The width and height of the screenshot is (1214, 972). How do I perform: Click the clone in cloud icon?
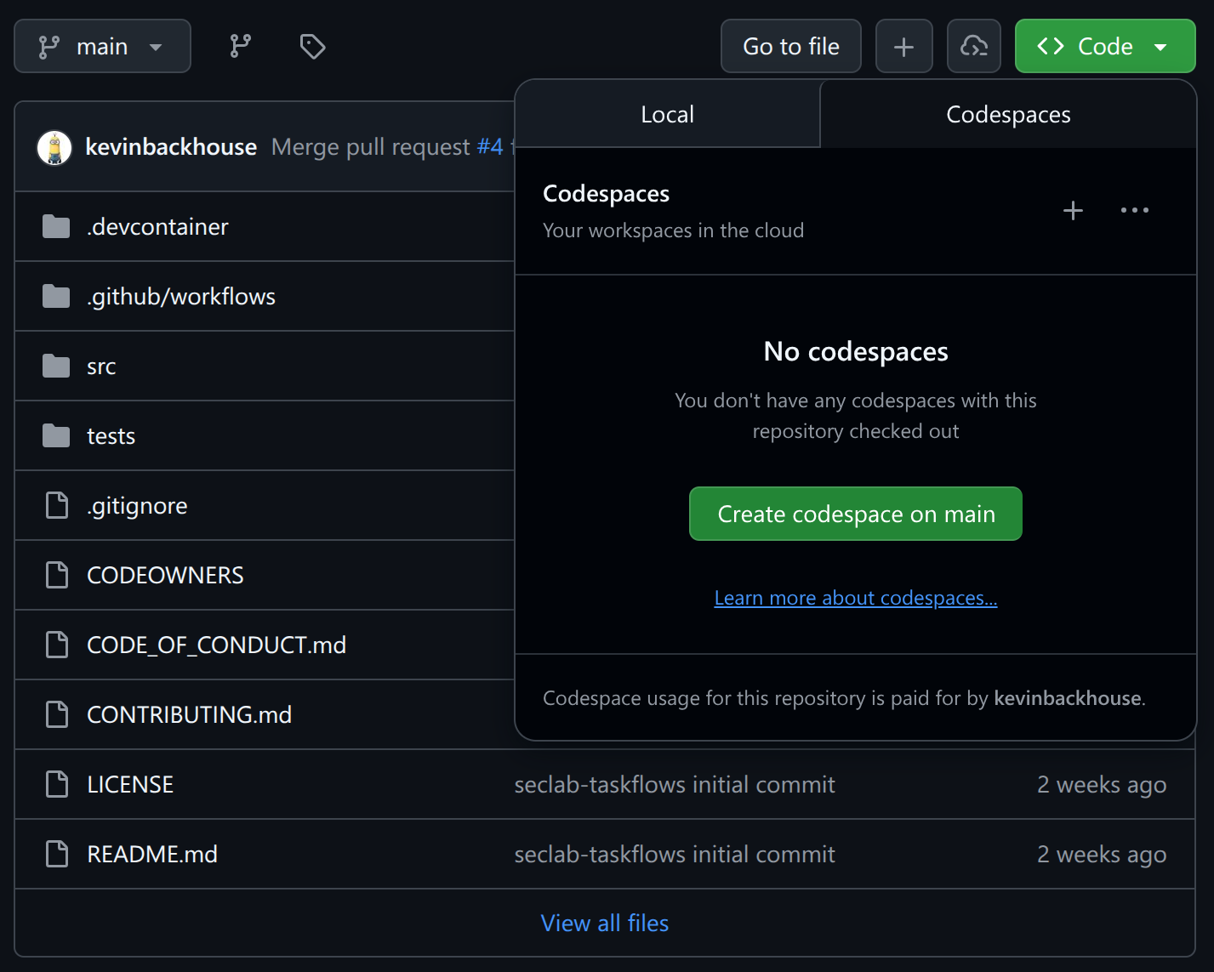973,46
